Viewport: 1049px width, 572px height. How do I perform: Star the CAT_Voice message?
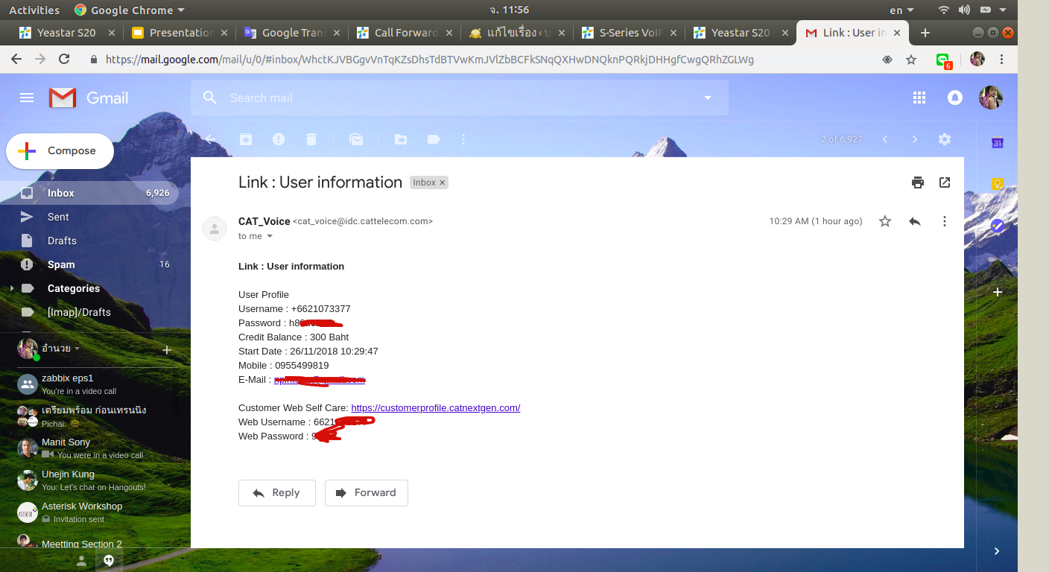885,221
